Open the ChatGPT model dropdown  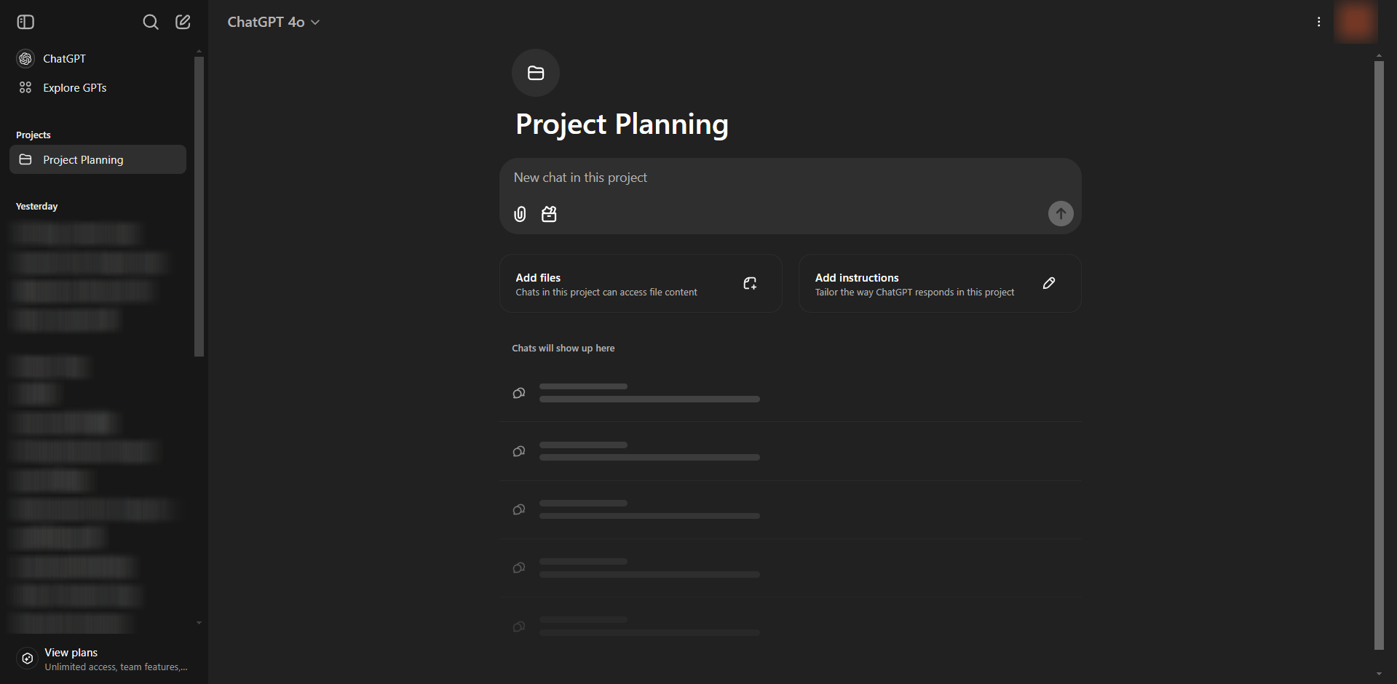click(x=274, y=22)
